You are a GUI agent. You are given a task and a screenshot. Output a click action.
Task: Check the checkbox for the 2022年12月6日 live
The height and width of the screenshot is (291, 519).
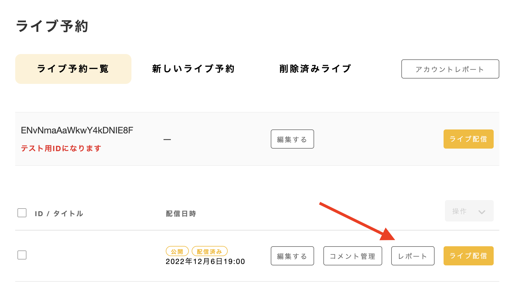[22, 255]
